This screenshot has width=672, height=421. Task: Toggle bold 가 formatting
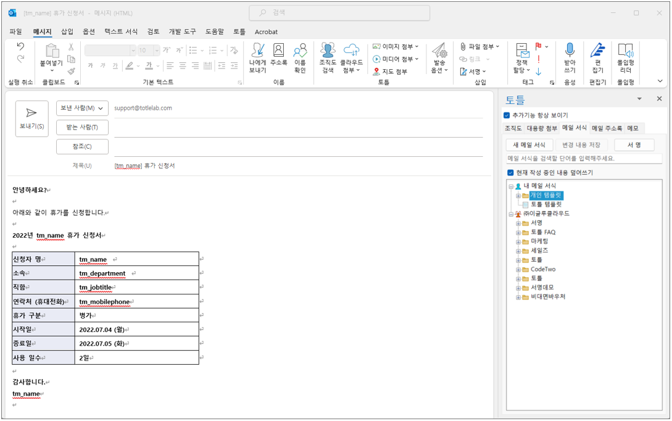91,65
